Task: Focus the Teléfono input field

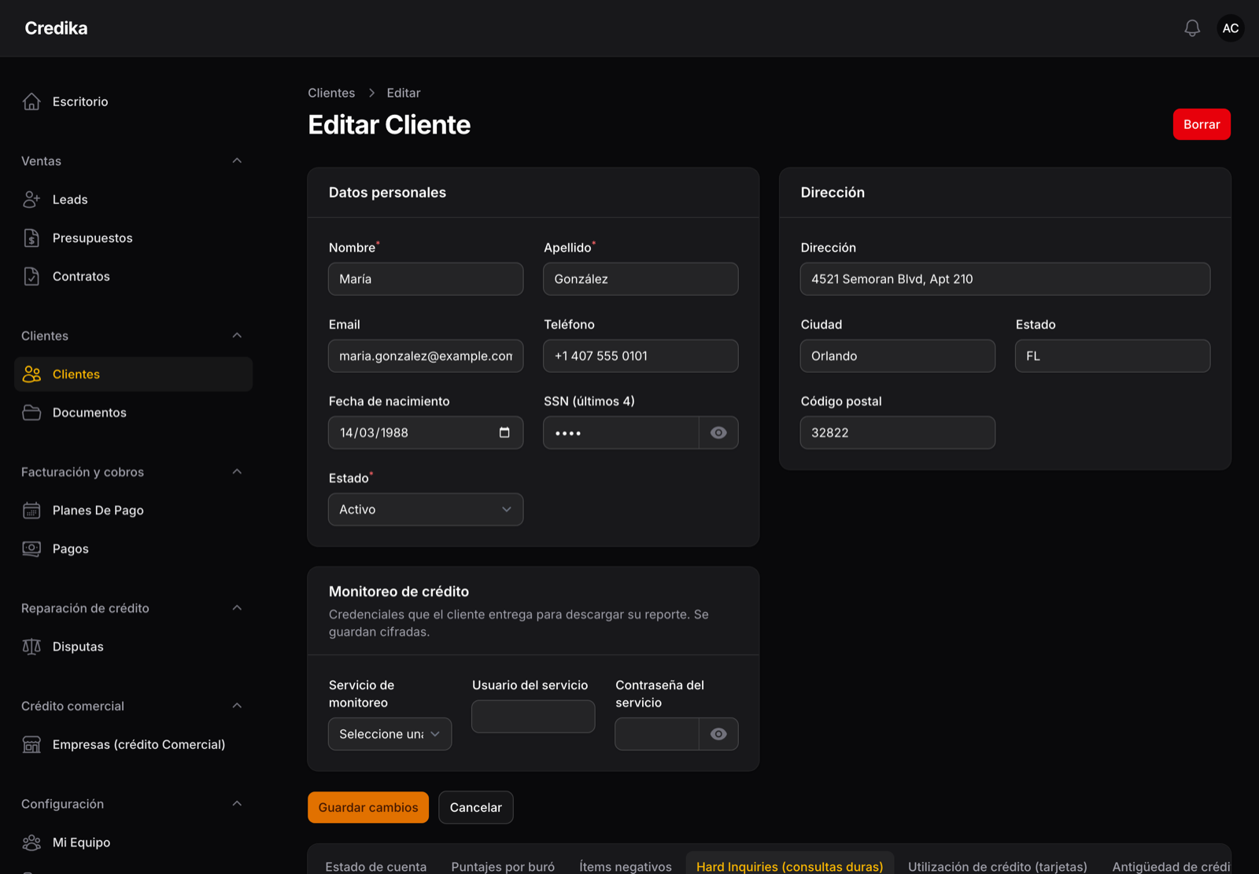Action: [641, 356]
